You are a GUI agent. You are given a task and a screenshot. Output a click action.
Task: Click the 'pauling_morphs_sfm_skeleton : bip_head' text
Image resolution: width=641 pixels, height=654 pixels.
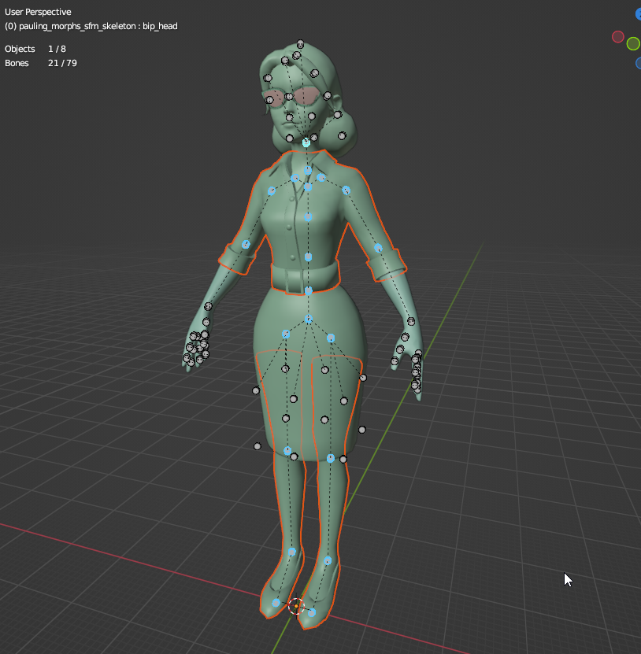click(x=98, y=26)
